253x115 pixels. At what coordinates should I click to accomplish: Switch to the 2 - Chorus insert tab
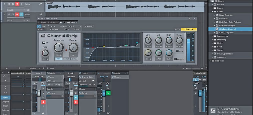(x=53, y=22)
